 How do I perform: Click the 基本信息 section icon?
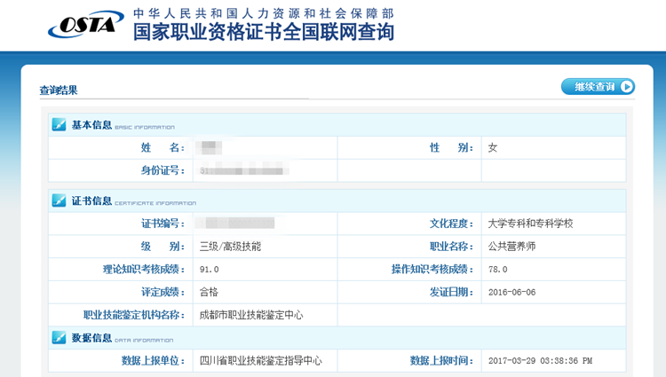(x=59, y=125)
